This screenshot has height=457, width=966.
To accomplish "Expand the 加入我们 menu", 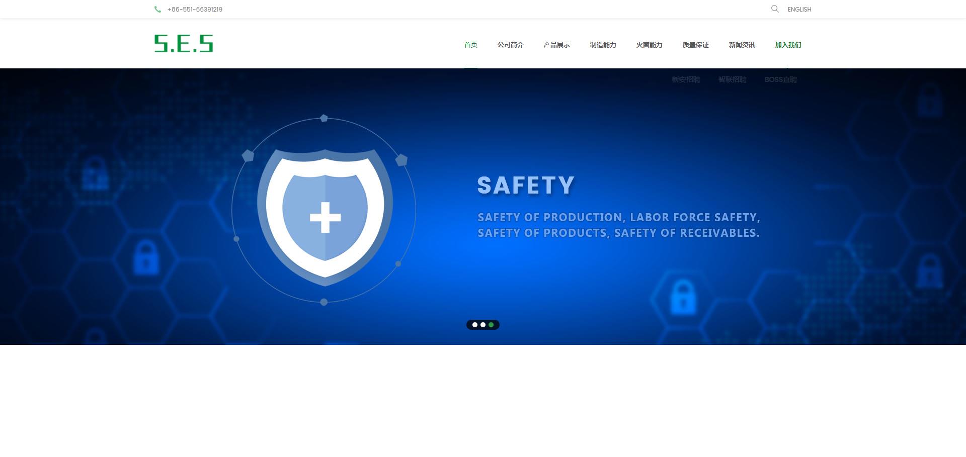I will point(788,45).
